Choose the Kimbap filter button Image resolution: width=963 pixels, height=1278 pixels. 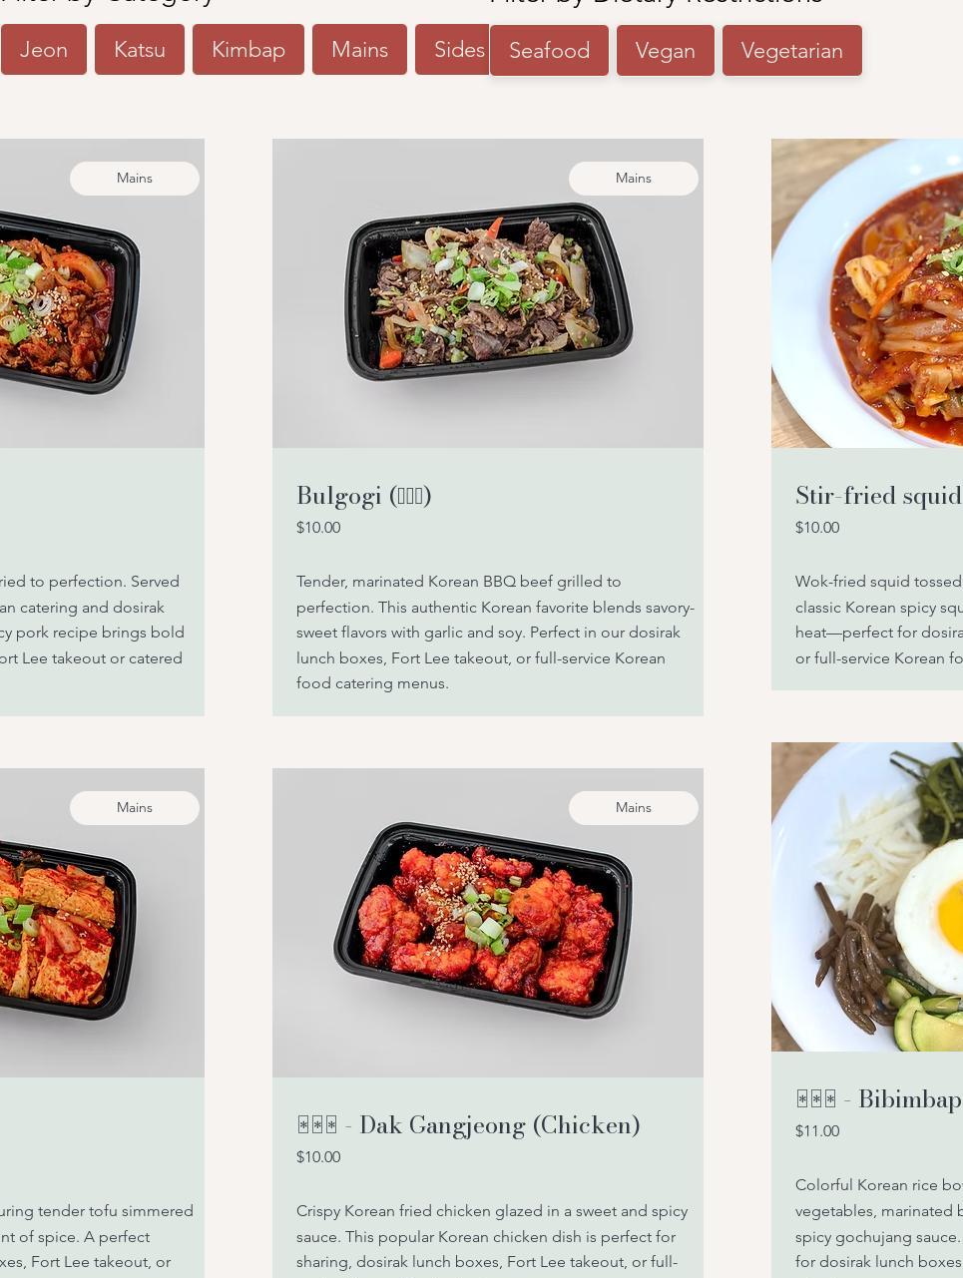[248, 49]
